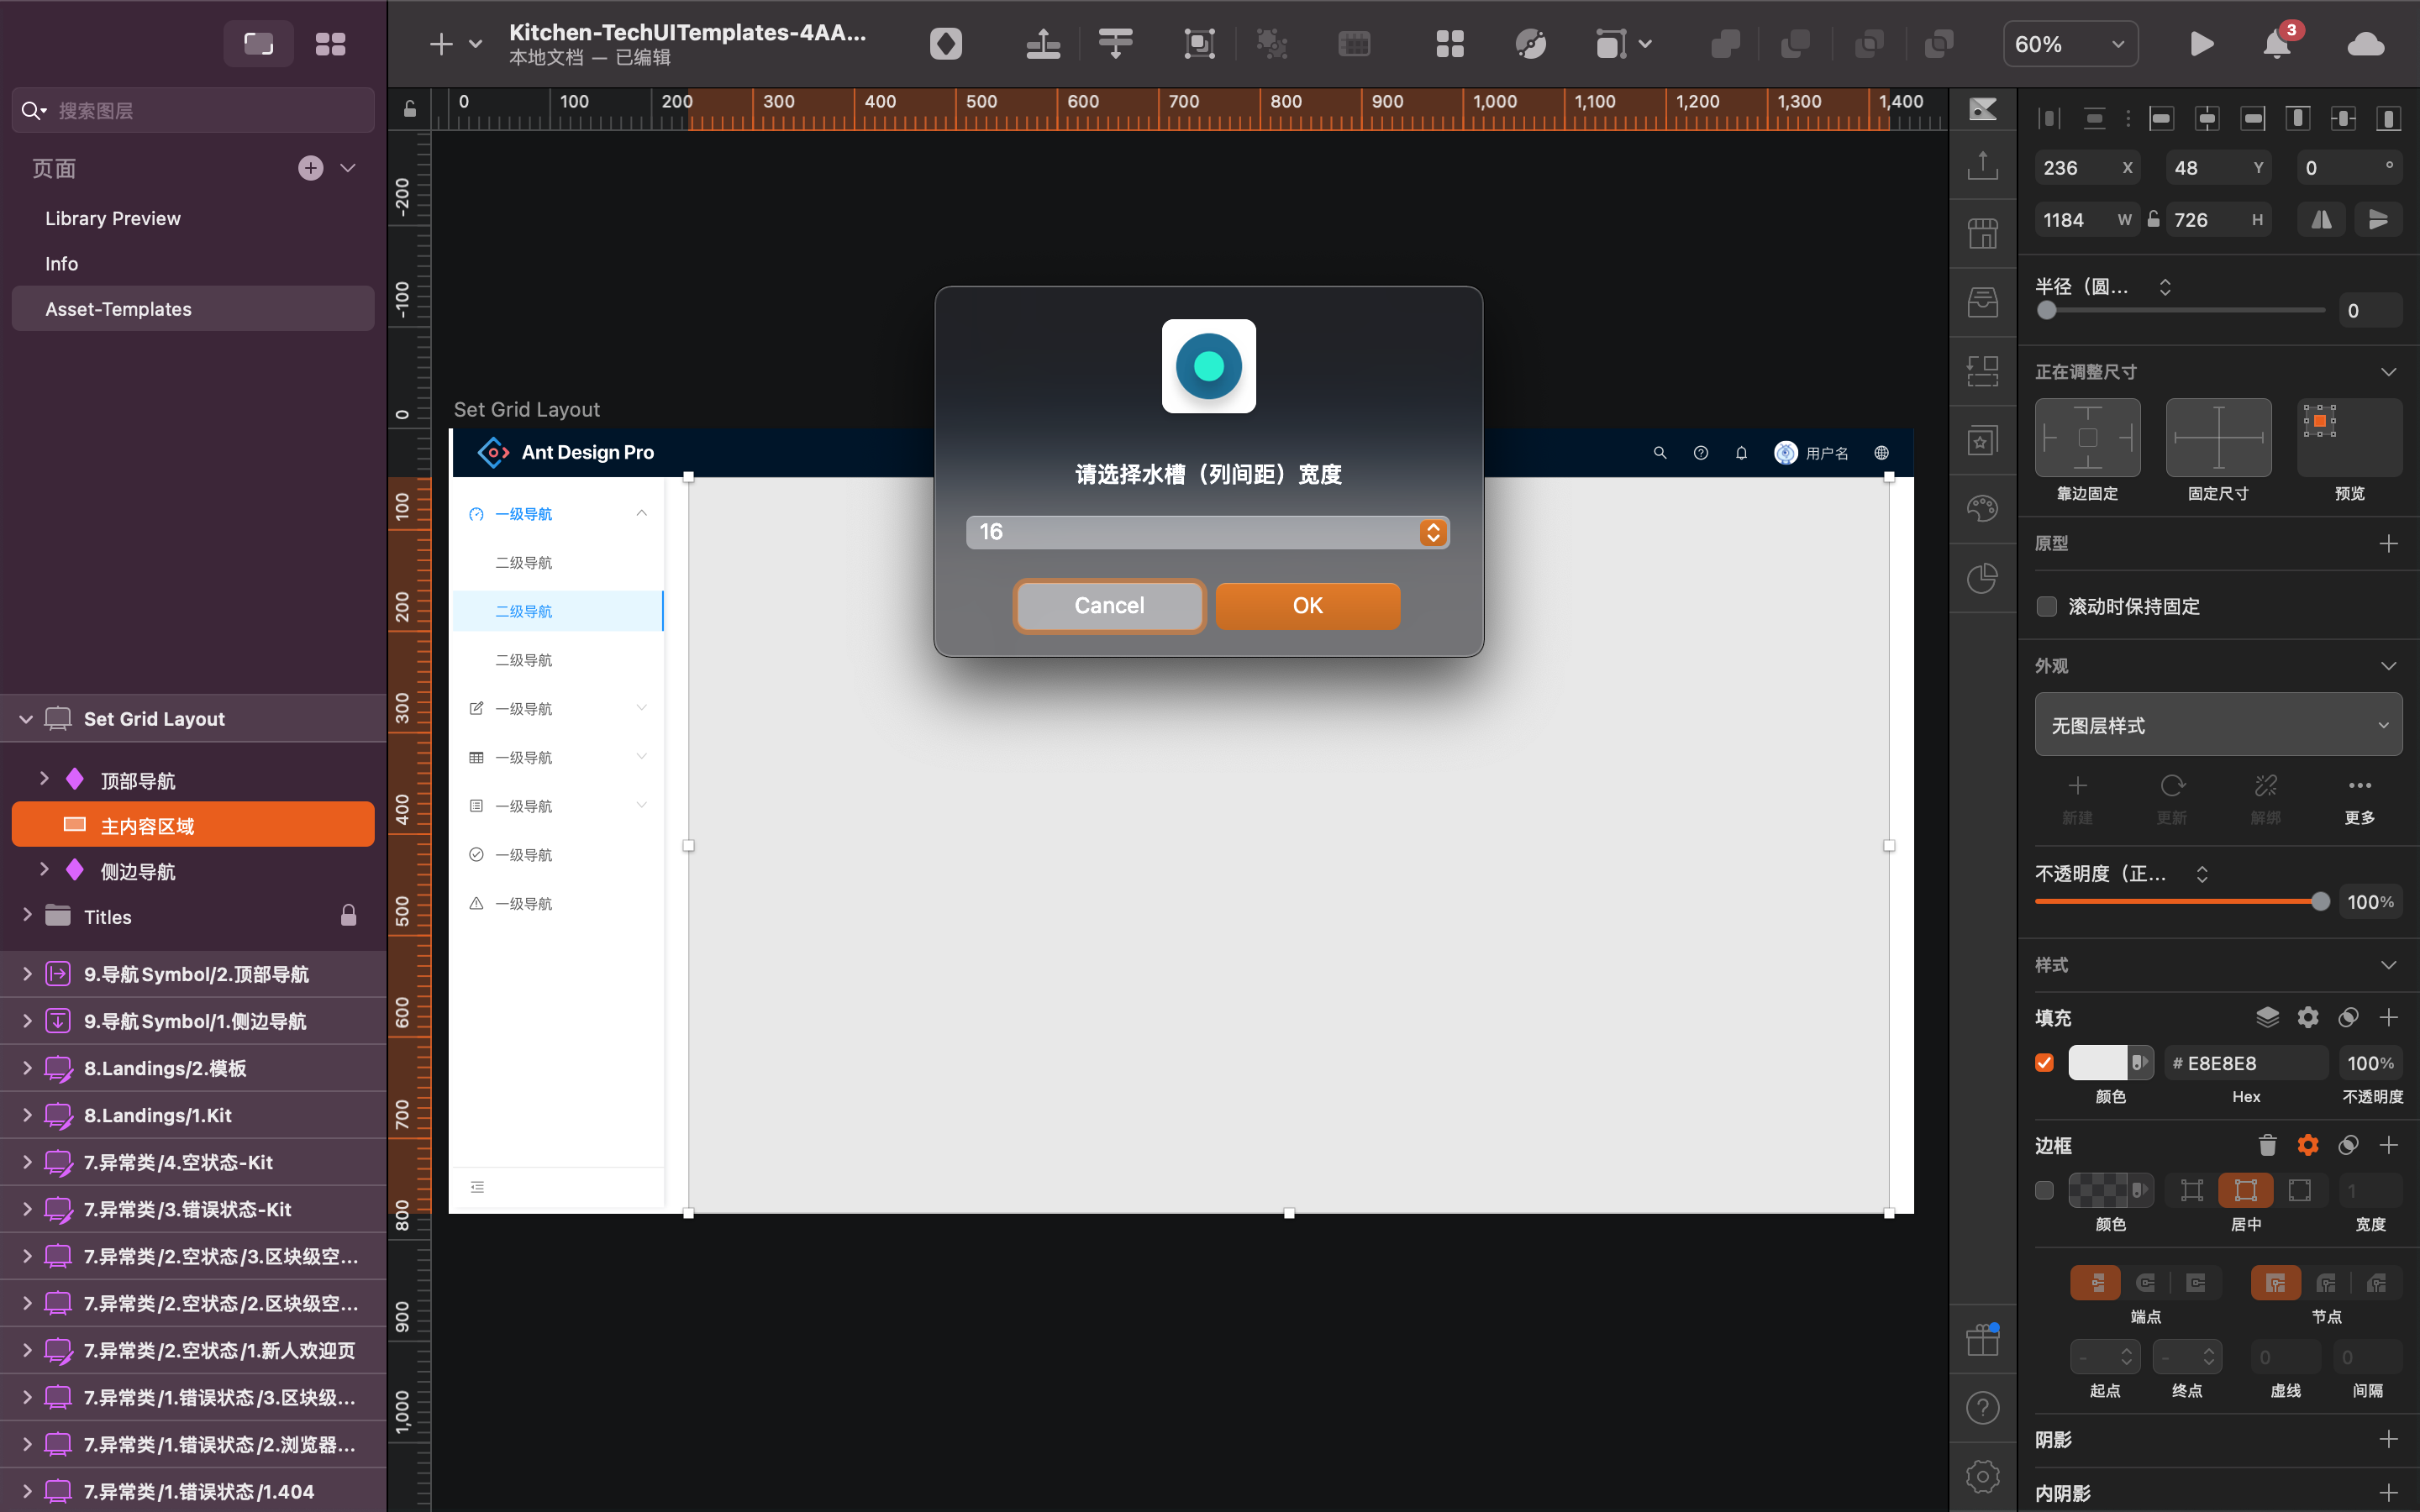This screenshot has height=1512, width=2420.
Task: Click the fill color swatch
Action: point(2097,1063)
